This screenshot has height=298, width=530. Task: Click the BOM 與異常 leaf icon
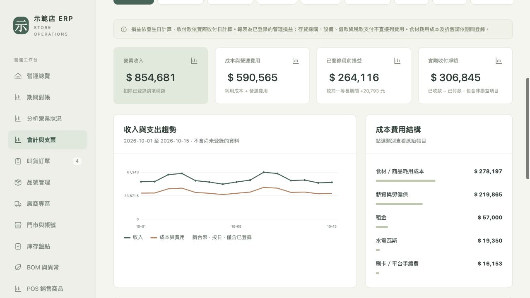click(18, 267)
